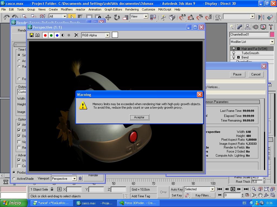Image resolution: width=277 pixels, height=207 pixels.
Task: Open the Rendering menu
Action: [x=132, y=9]
